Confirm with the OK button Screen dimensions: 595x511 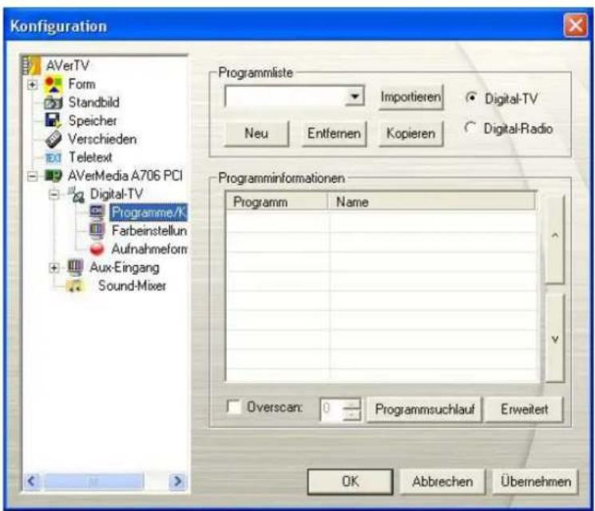click(350, 481)
